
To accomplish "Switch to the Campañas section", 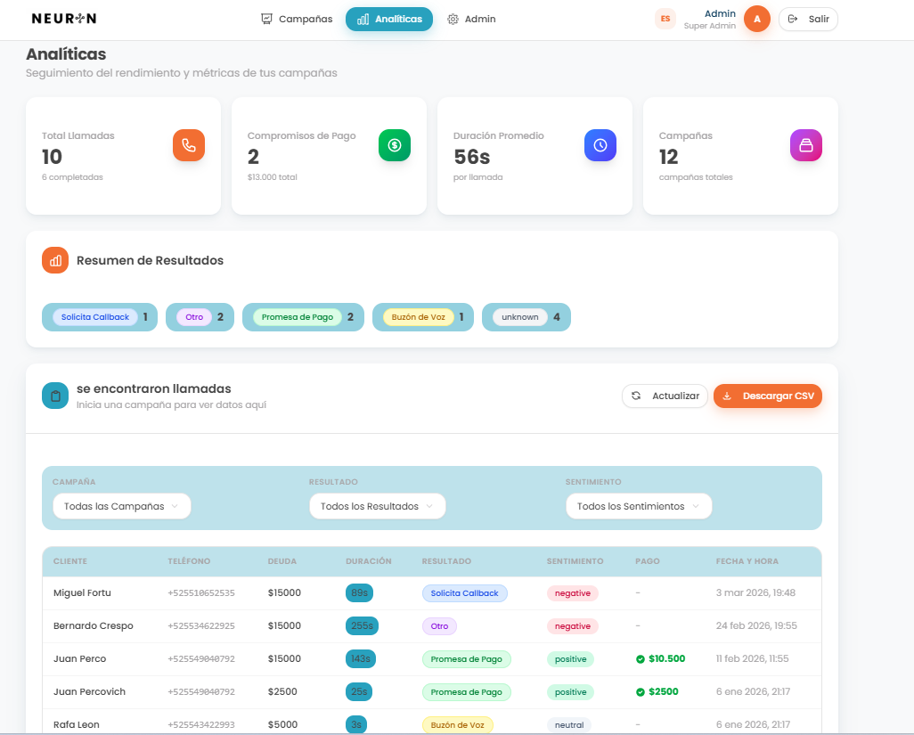I will (296, 18).
